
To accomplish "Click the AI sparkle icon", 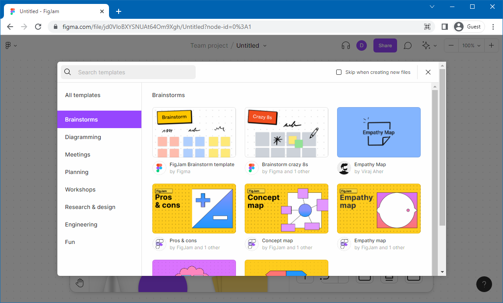I will point(426,45).
